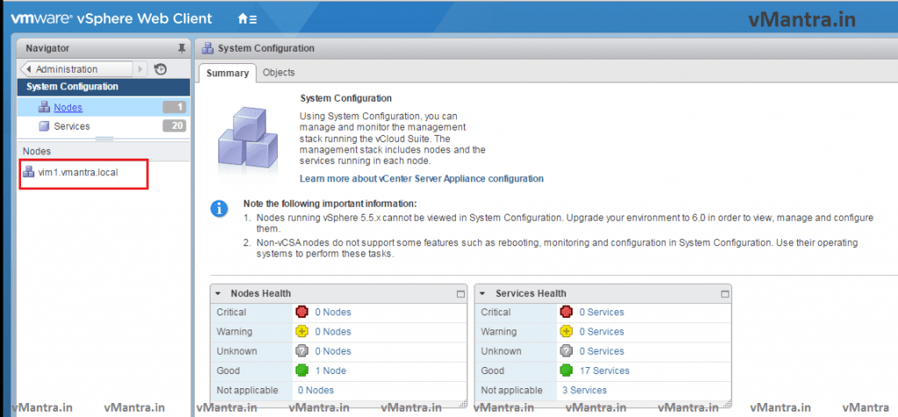Click red critical icon in Services Health
This screenshot has width=898, height=417.
coord(567,312)
